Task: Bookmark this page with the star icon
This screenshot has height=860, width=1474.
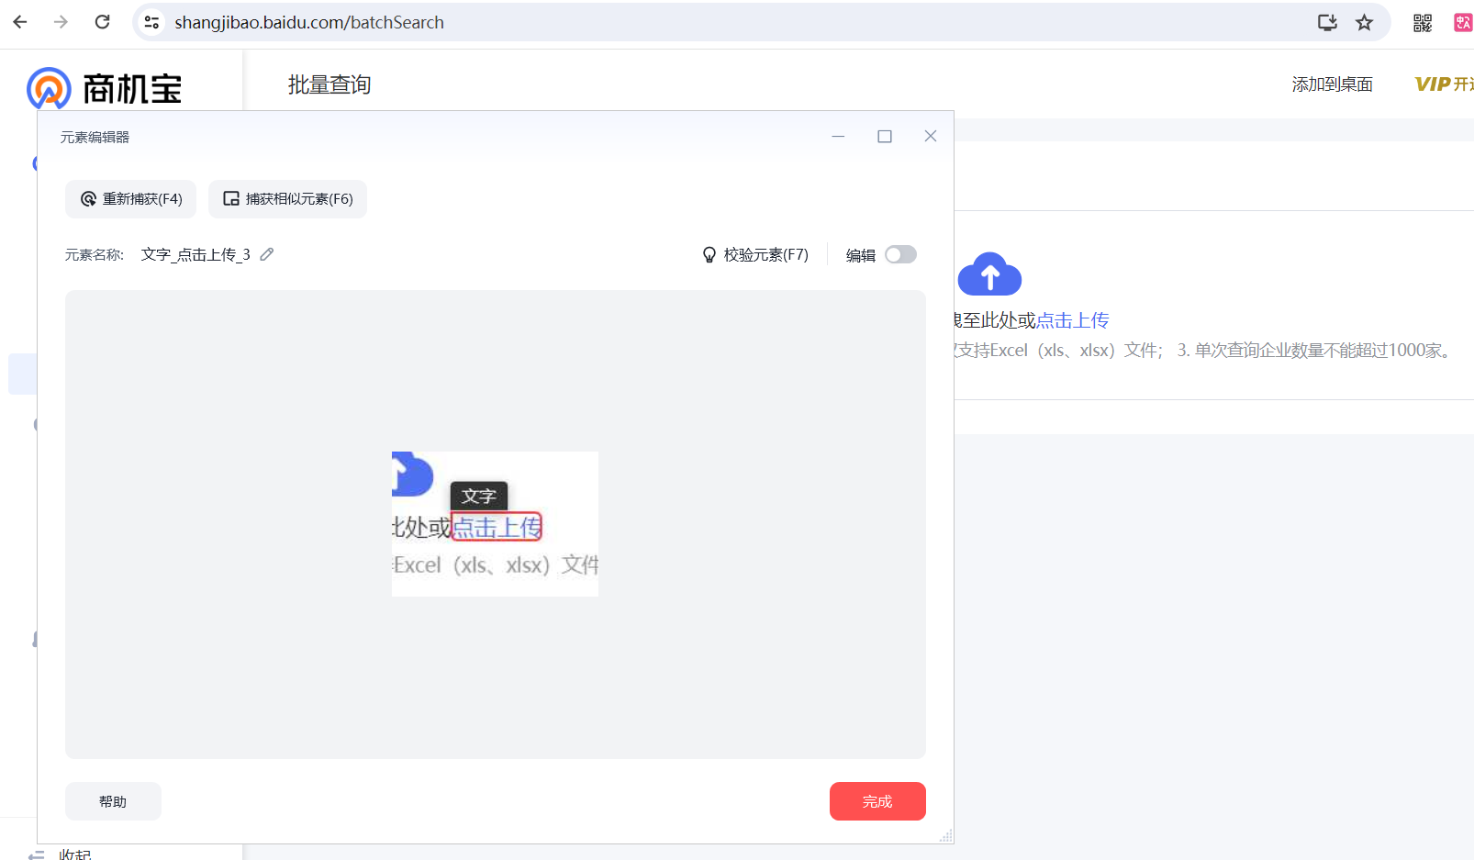Action: click(1365, 22)
